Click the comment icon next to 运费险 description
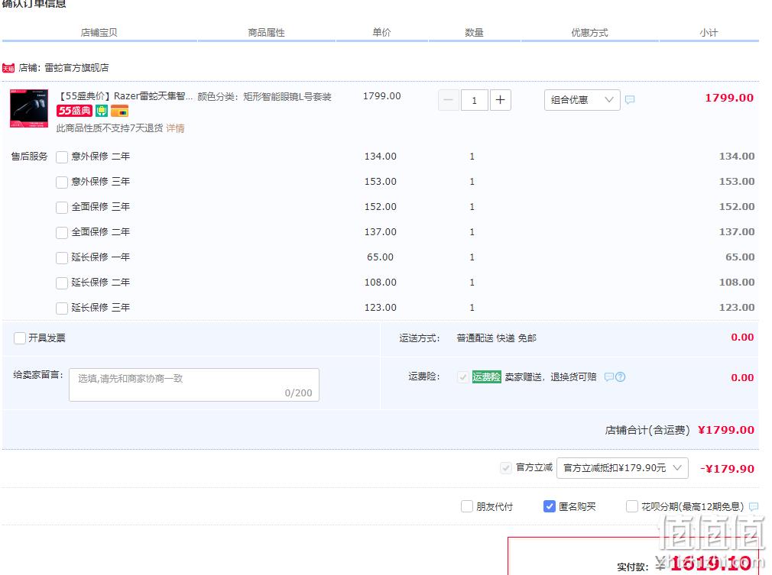 (609, 376)
